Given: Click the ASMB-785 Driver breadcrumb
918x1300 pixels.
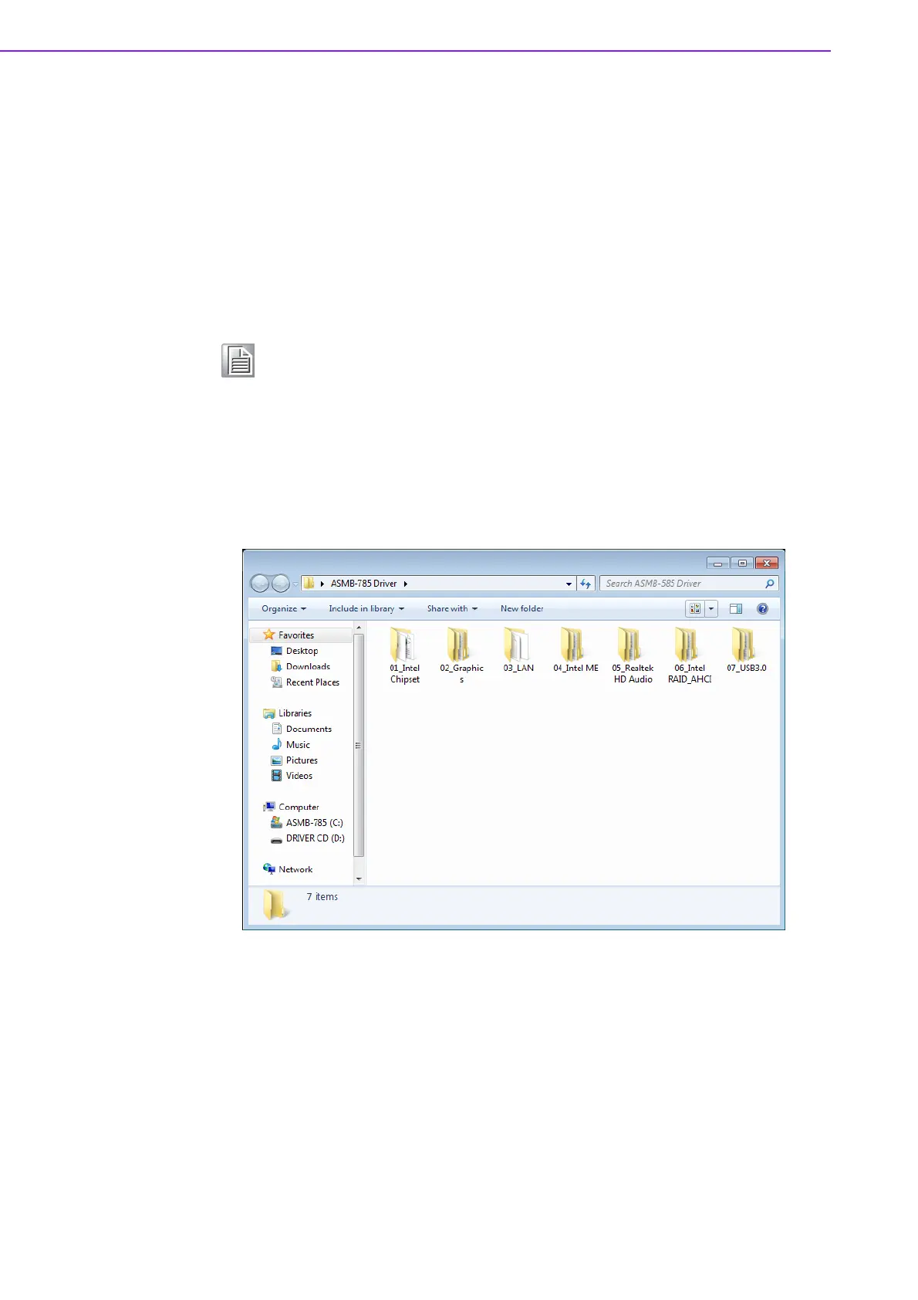Looking at the screenshot, I should [363, 584].
